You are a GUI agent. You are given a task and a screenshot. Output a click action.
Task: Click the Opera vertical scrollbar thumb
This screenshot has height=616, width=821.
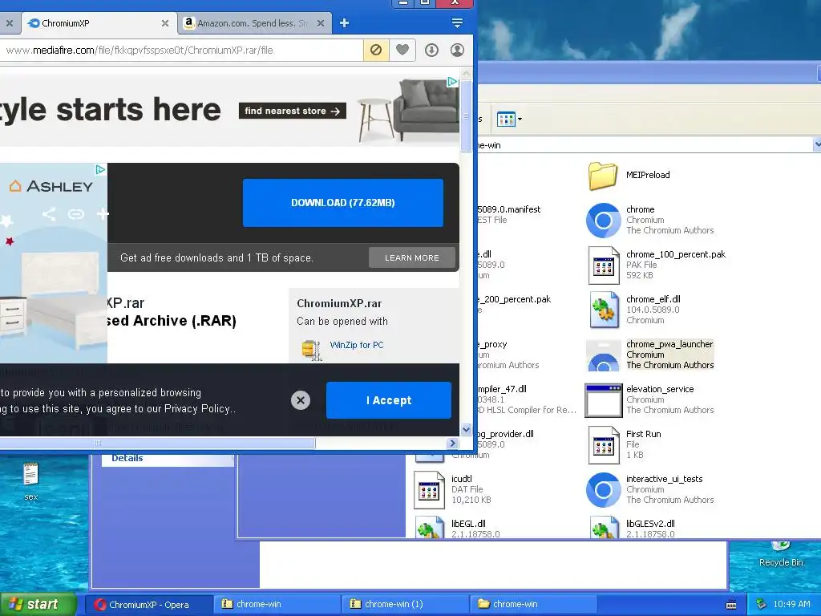click(x=466, y=116)
